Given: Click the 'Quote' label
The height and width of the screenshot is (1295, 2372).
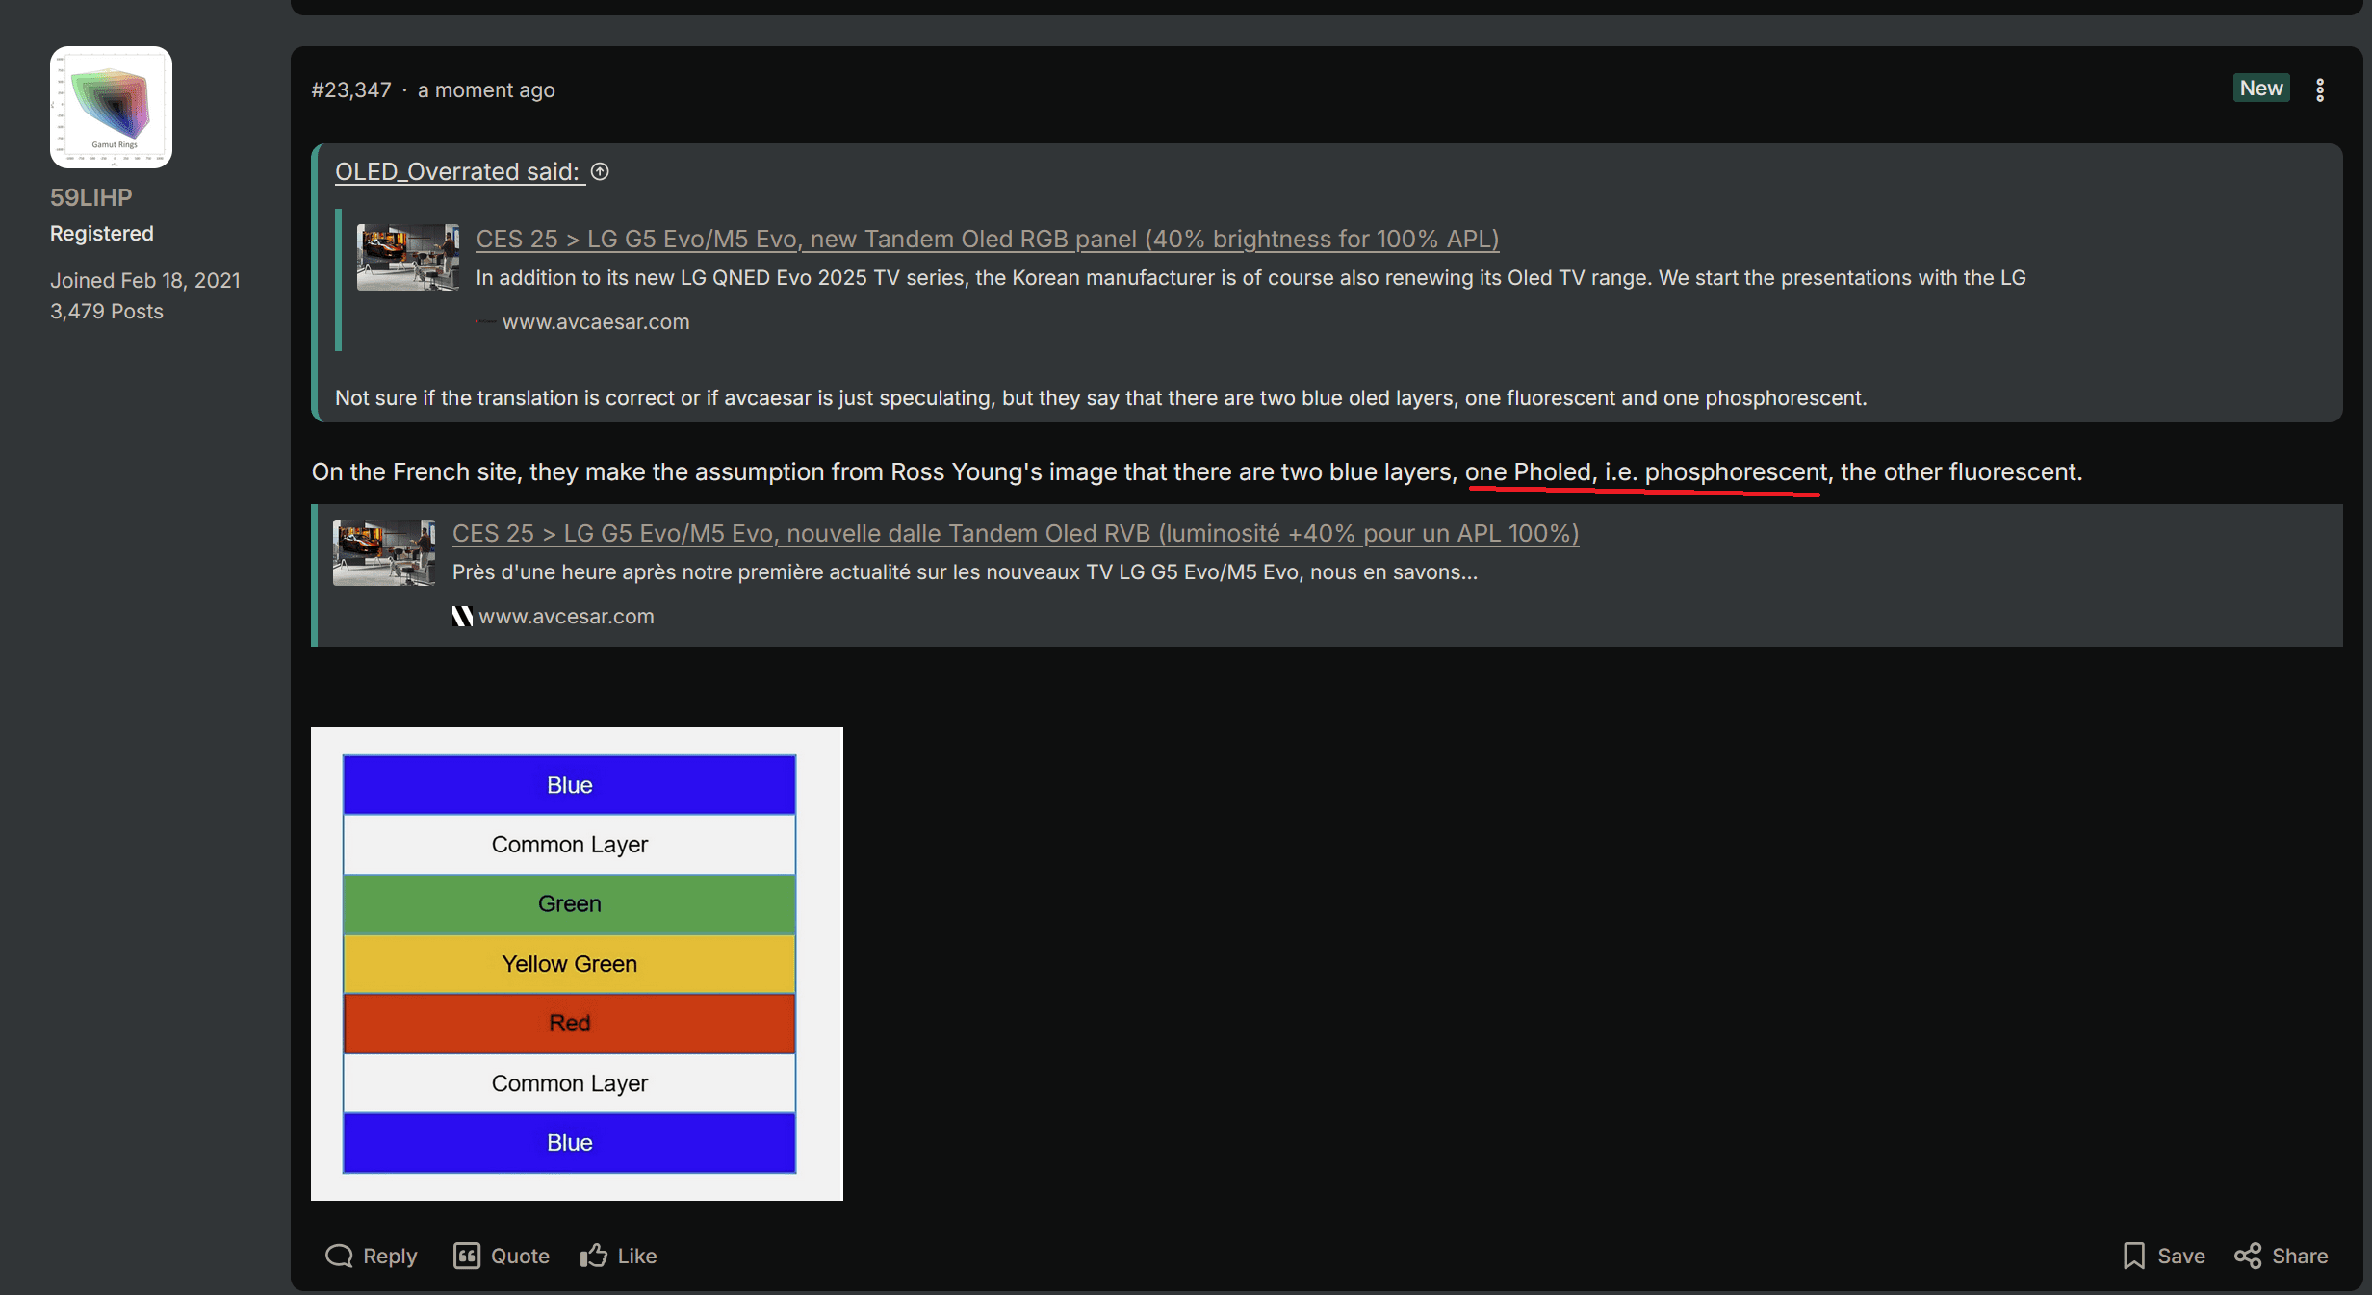Looking at the screenshot, I should (521, 1256).
